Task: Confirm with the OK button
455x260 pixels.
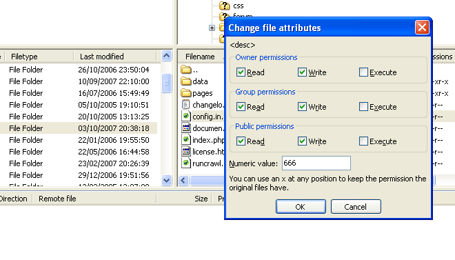Action: (301, 207)
